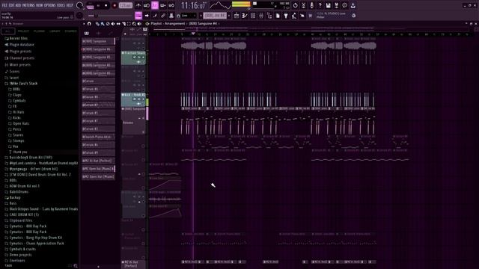479x269 pixels.
Task: Click the download content library icon
Action: 353,5
